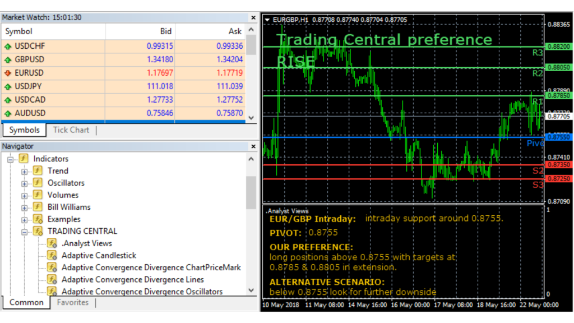Expand the Trend tree node
574x323 pixels.
pos(24,172)
